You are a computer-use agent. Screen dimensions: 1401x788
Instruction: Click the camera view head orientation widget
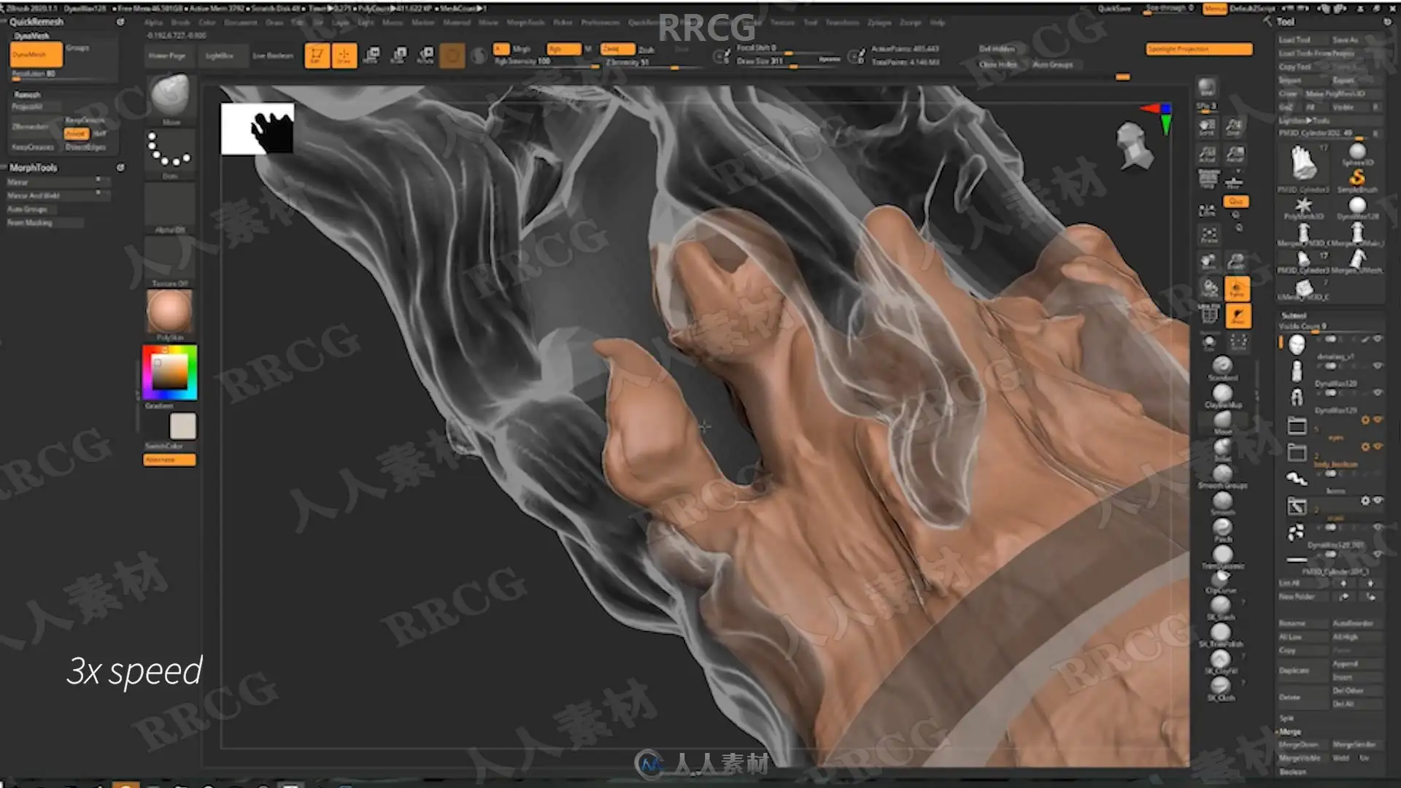point(1133,145)
